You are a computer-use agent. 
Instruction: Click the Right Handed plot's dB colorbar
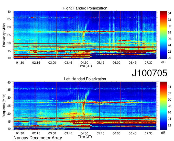point(163,35)
